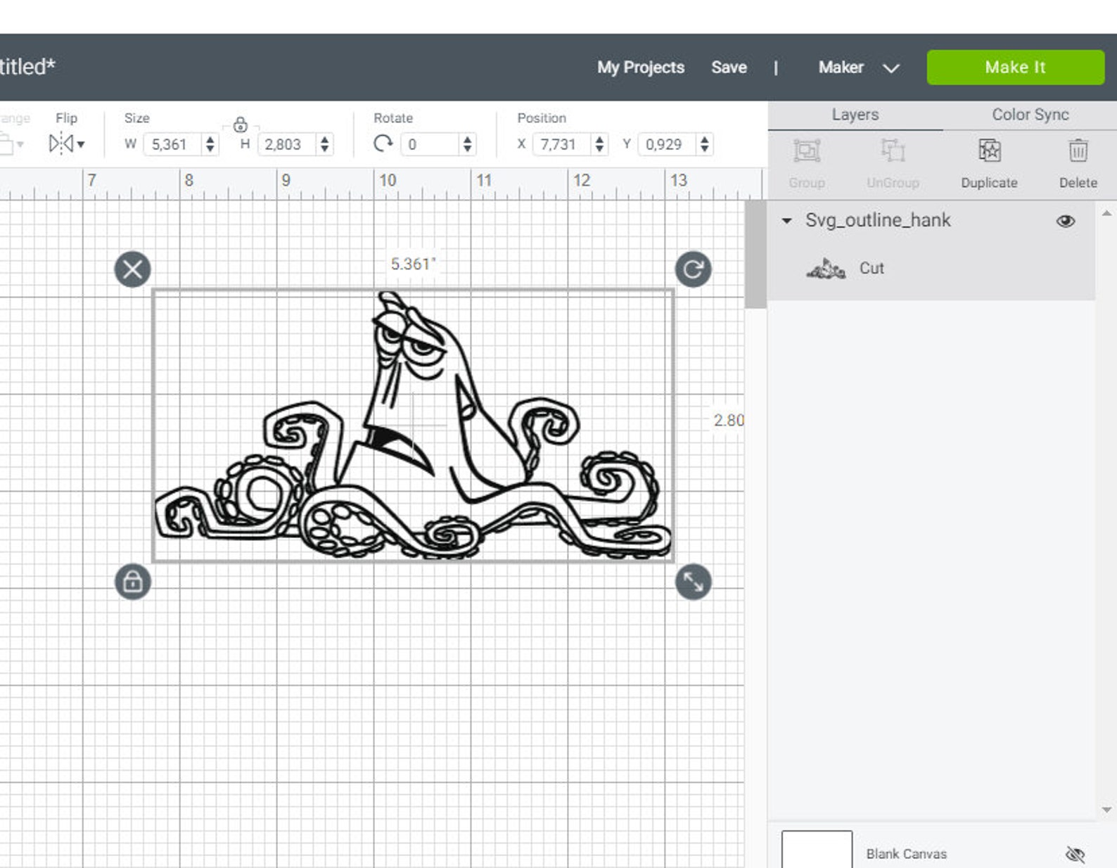
Task: Open the Flip dropdown arrow
Action: pos(81,144)
